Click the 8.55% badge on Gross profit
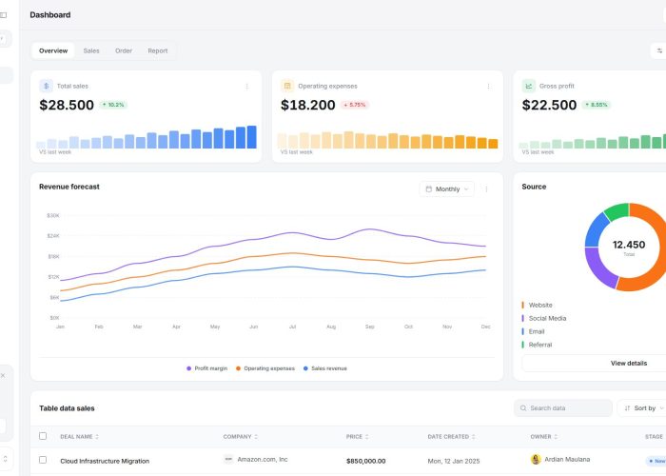This screenshot has width=666, height=476. [x=597, y=105]
